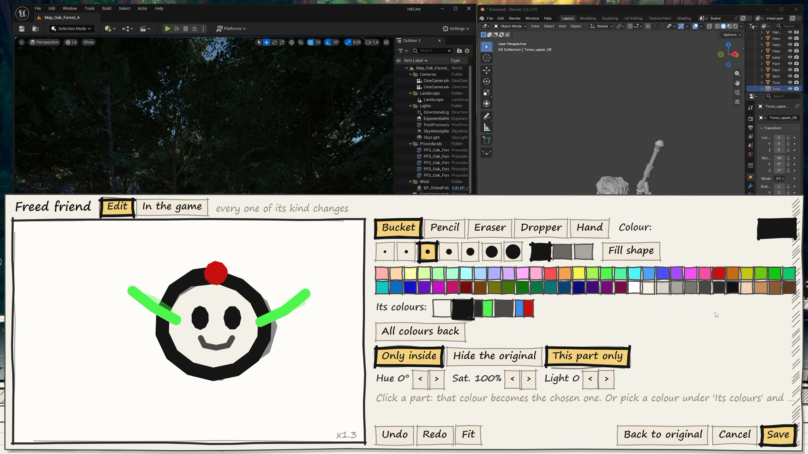Select Blender Add Cube tool
Image resolution: width=808 pixels, height=454 pixels.
click(487, 140)
